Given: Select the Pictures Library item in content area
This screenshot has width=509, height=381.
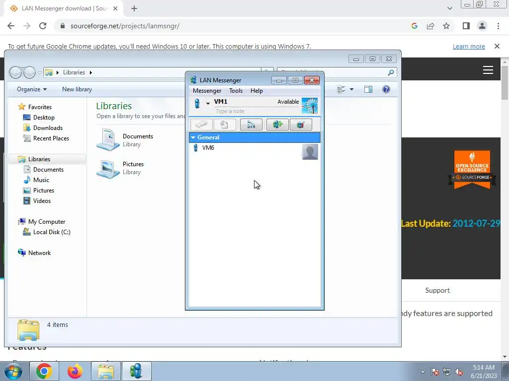Looking at the screenshot, I should click(120, 168).
